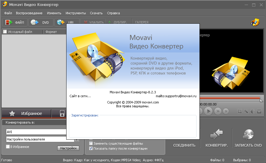Click the ЗАПИСАТЬ DVD disc button
Viewport: 266px width, 163px height.
coord(248,138)
